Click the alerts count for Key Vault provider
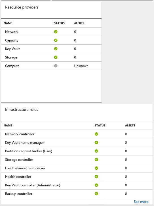This screenshot has height=206, width=154. tap(75, 49)
